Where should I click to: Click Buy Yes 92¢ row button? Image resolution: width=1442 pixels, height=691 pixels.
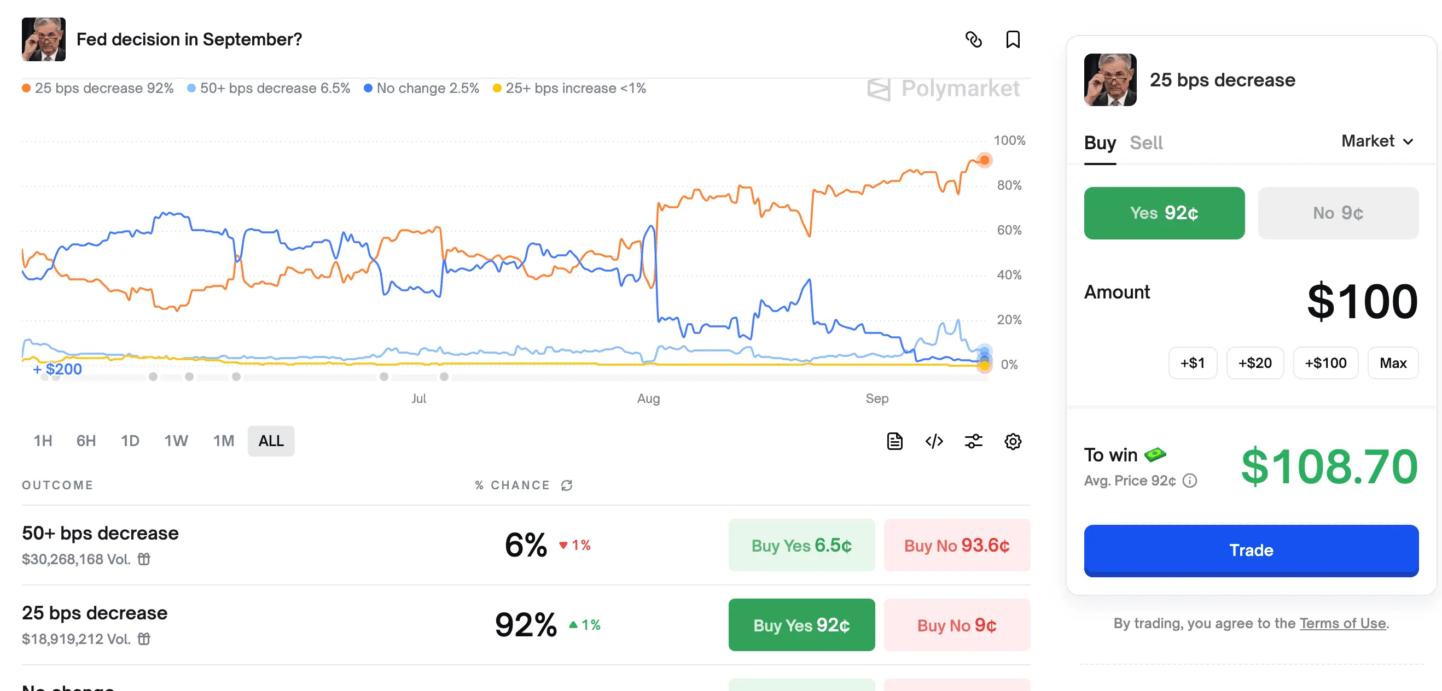coord(801,625)
